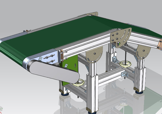Select the right telescoping leg column
Viewport: 162px width, 114px height.
tap(140, 75)
